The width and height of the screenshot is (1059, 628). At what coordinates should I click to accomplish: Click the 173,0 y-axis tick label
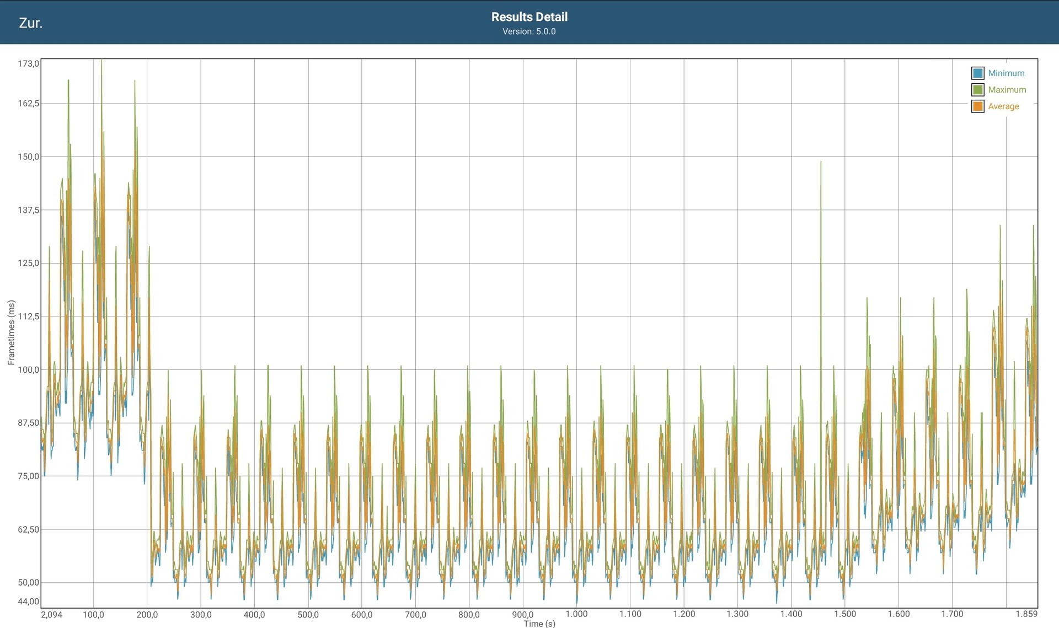pyautogui.click(x=28, y=64)
